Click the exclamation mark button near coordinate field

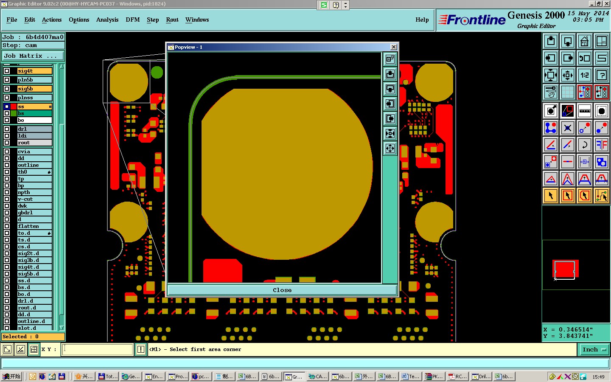141,349
